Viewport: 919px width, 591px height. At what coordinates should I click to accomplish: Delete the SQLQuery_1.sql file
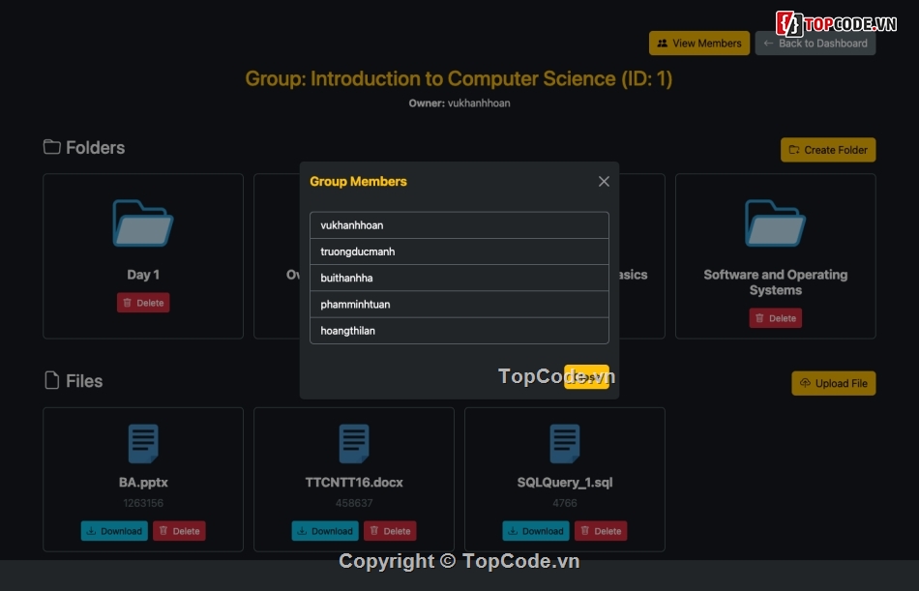pos(600,531)
